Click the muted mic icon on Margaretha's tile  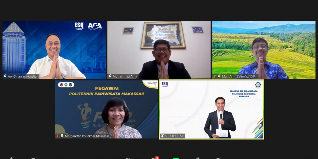point(58,136)
